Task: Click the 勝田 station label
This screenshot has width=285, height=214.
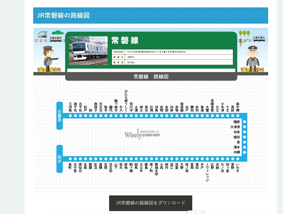Action: 192,109
